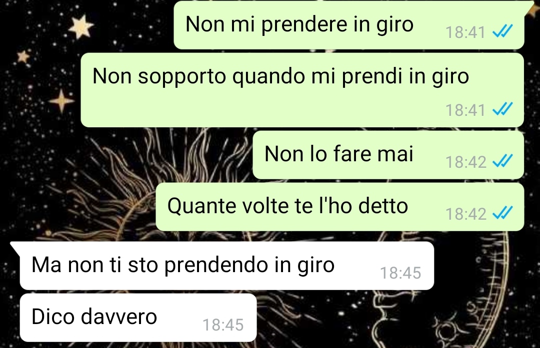Tap read receipt ticks on "Non sopporto" message
This screenshot has width=540, height=348.
tap(502, 109)
